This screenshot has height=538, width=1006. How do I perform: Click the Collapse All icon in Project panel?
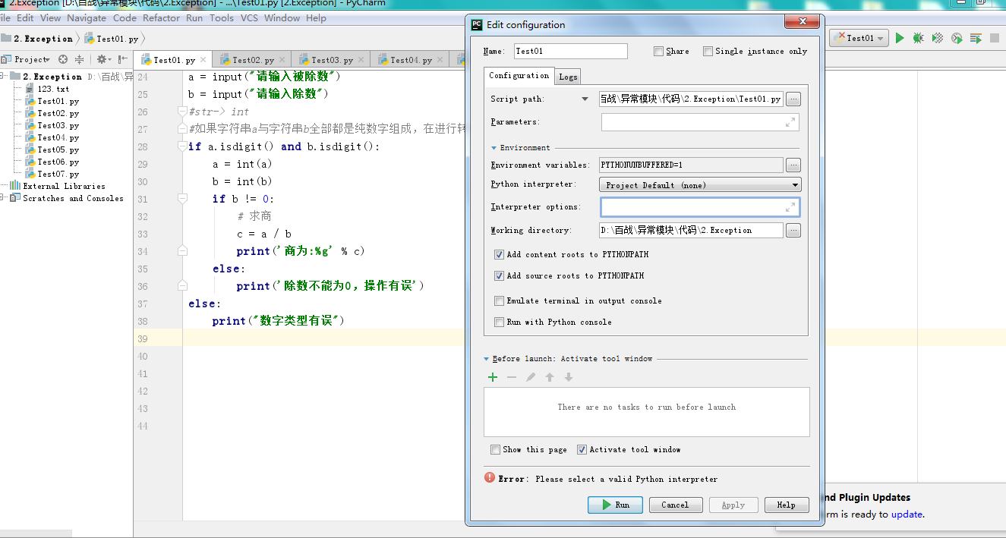click(x=79, y=59)
